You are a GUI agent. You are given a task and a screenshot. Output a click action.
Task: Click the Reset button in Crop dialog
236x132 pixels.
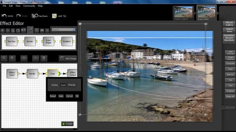[53, 96]
